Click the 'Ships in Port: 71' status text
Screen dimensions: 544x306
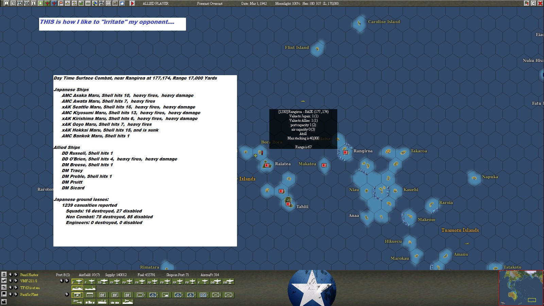pos(177,275)
